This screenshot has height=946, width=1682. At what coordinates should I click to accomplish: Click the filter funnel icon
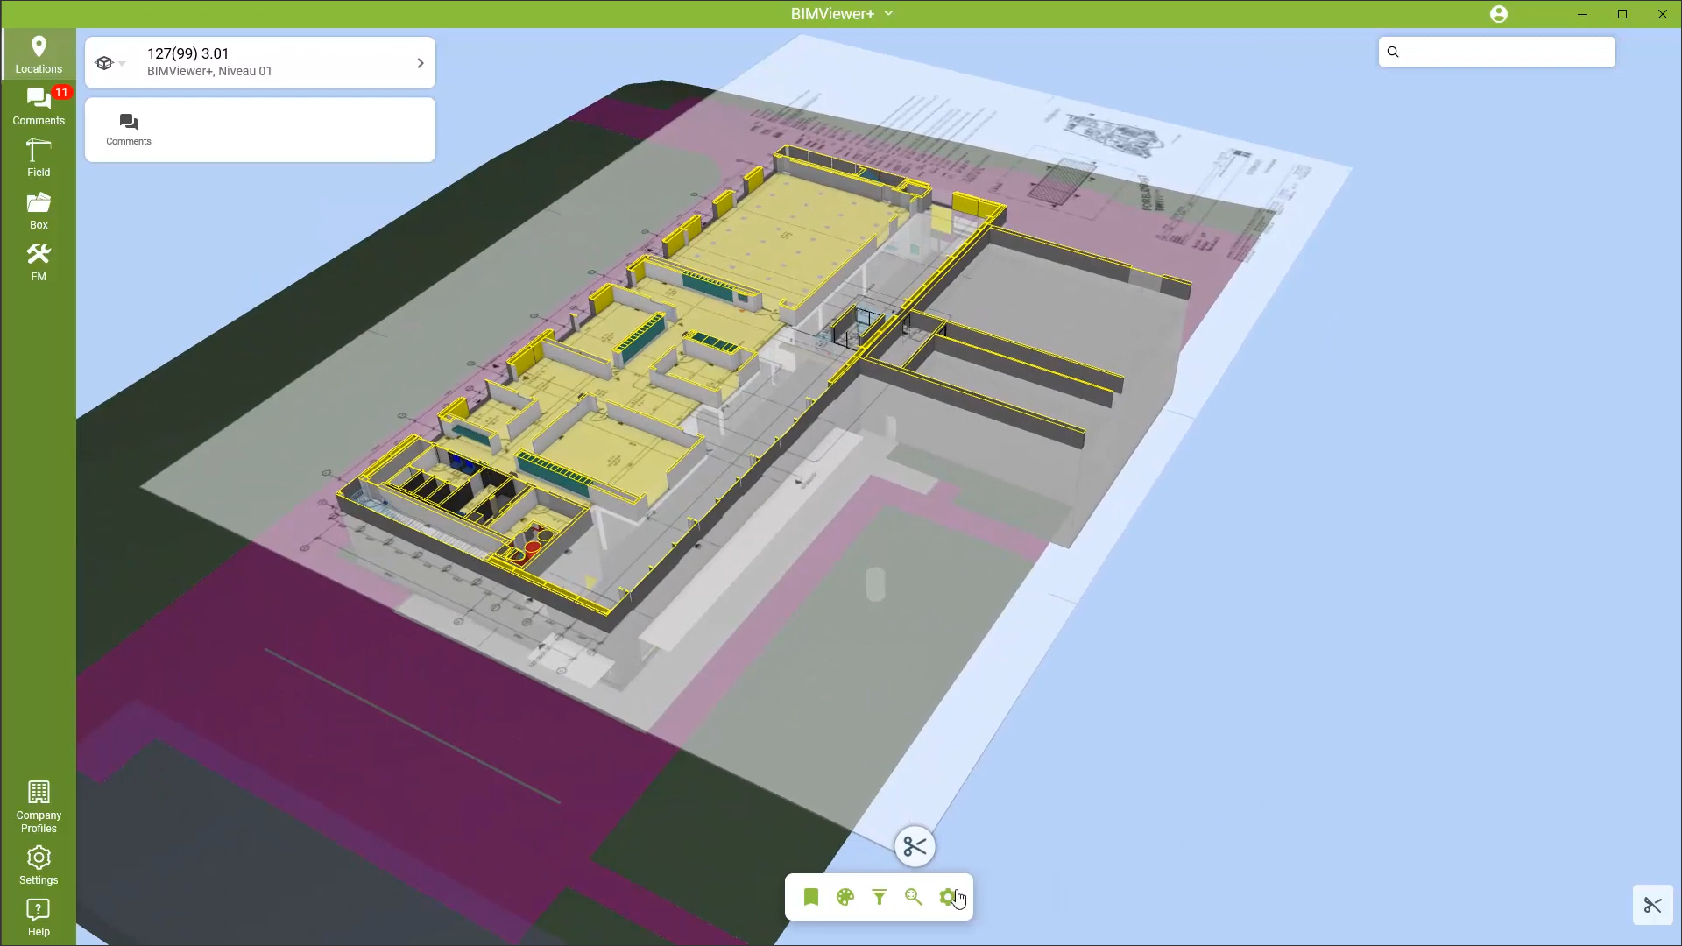(879, 897)
